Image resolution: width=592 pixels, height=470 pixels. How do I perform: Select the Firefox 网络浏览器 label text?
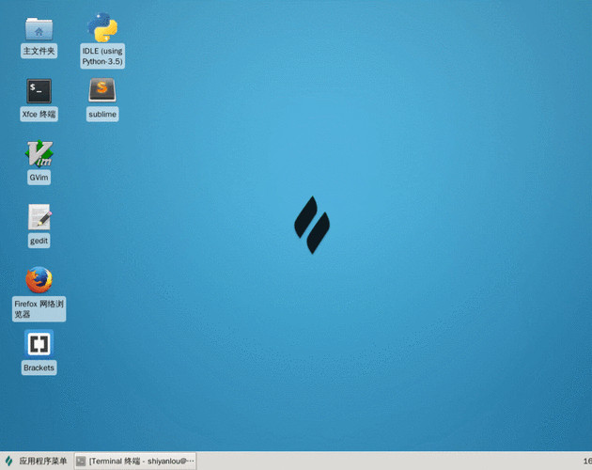click(39, 309)
